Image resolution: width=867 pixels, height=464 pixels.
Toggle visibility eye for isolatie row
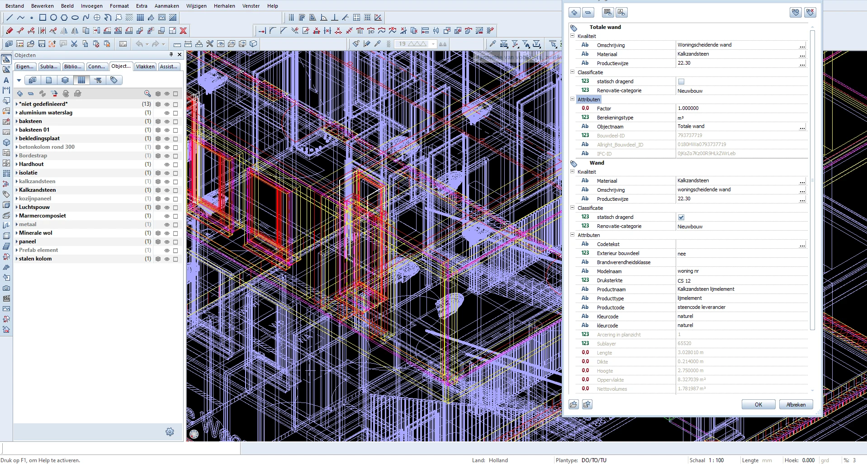[167, 173]
